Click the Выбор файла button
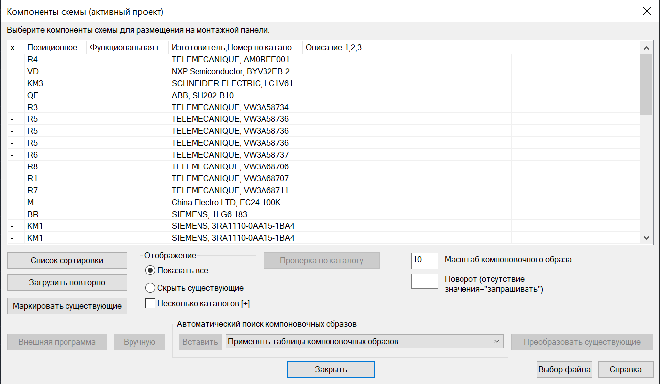 (565, 370)
